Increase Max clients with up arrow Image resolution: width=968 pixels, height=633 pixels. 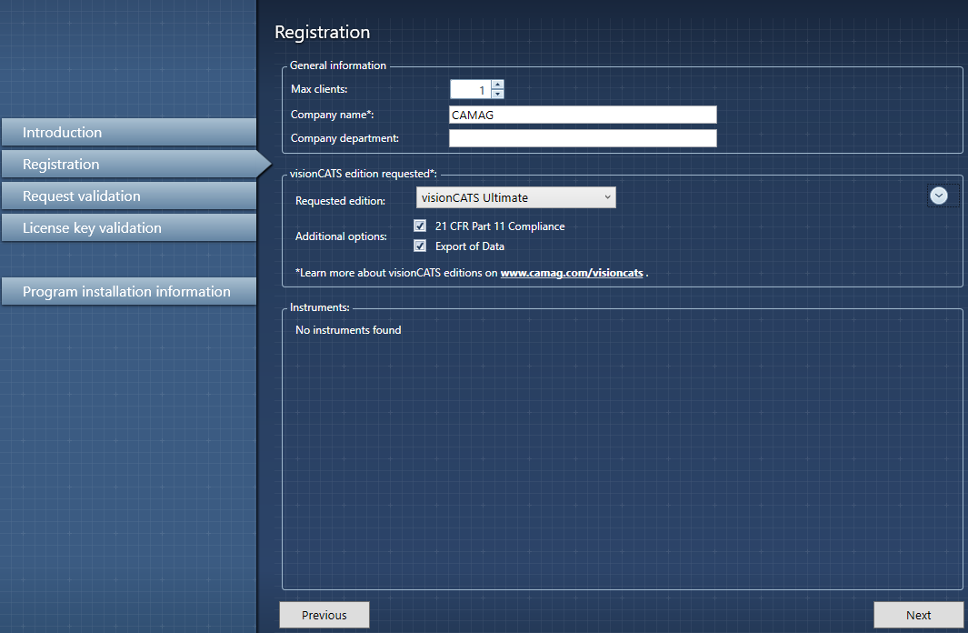[x=497, y=85]
